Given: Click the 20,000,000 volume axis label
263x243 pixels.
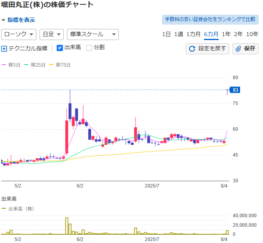Looking at the screenshot, I should pos(244,225).
